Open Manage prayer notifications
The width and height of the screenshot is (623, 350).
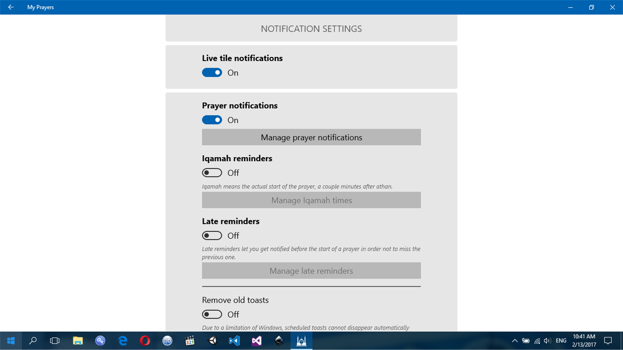pos(311,137)
